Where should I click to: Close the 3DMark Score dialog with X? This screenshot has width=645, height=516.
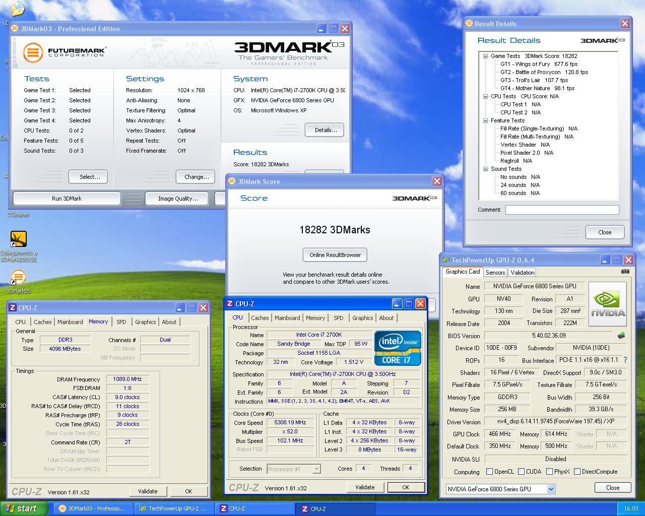437,181
